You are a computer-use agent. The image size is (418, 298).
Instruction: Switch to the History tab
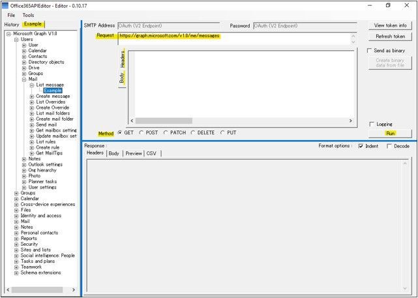[x=12, y=25]
